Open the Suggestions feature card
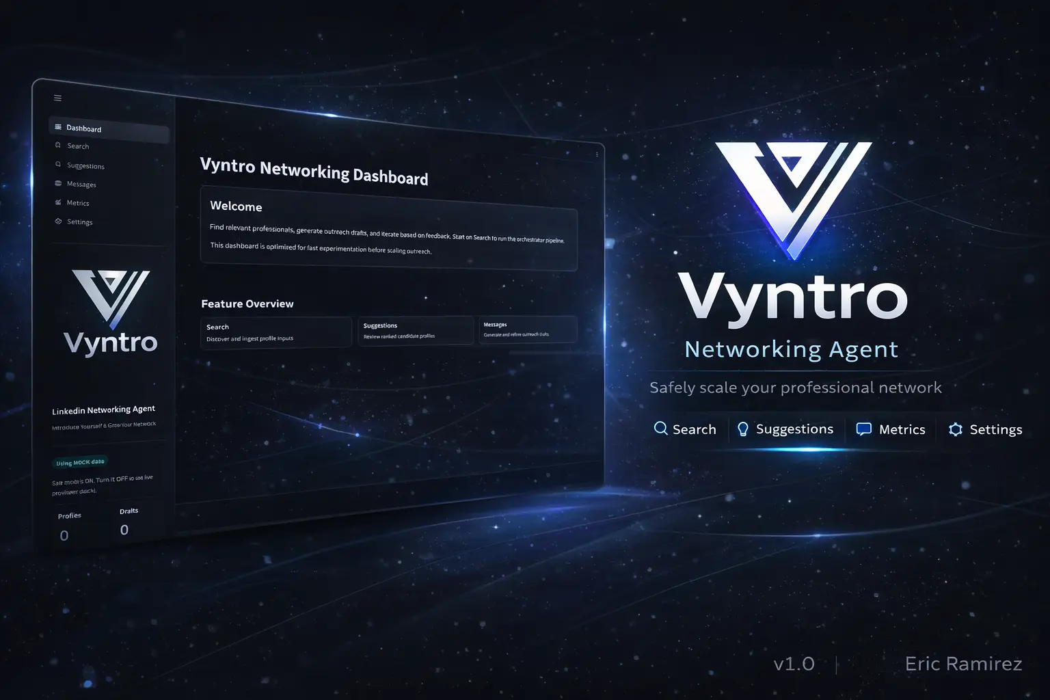1050x700 pixels. pos(415,330)
